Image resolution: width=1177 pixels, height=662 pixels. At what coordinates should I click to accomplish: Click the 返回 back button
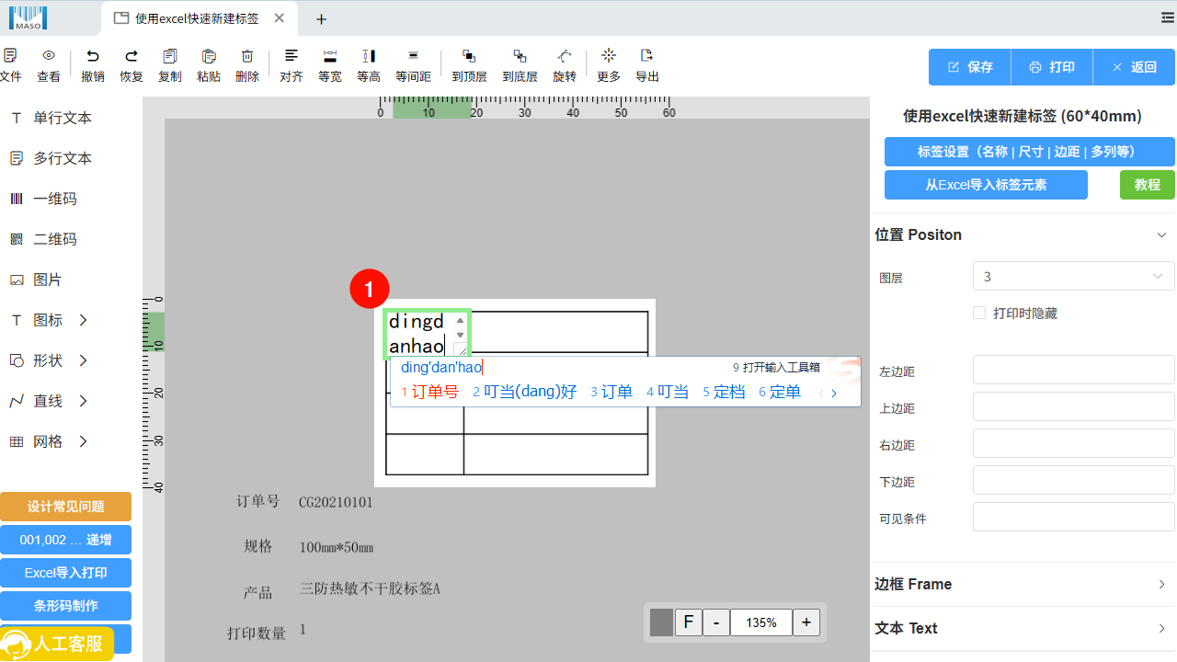(x=1134, y=67)
